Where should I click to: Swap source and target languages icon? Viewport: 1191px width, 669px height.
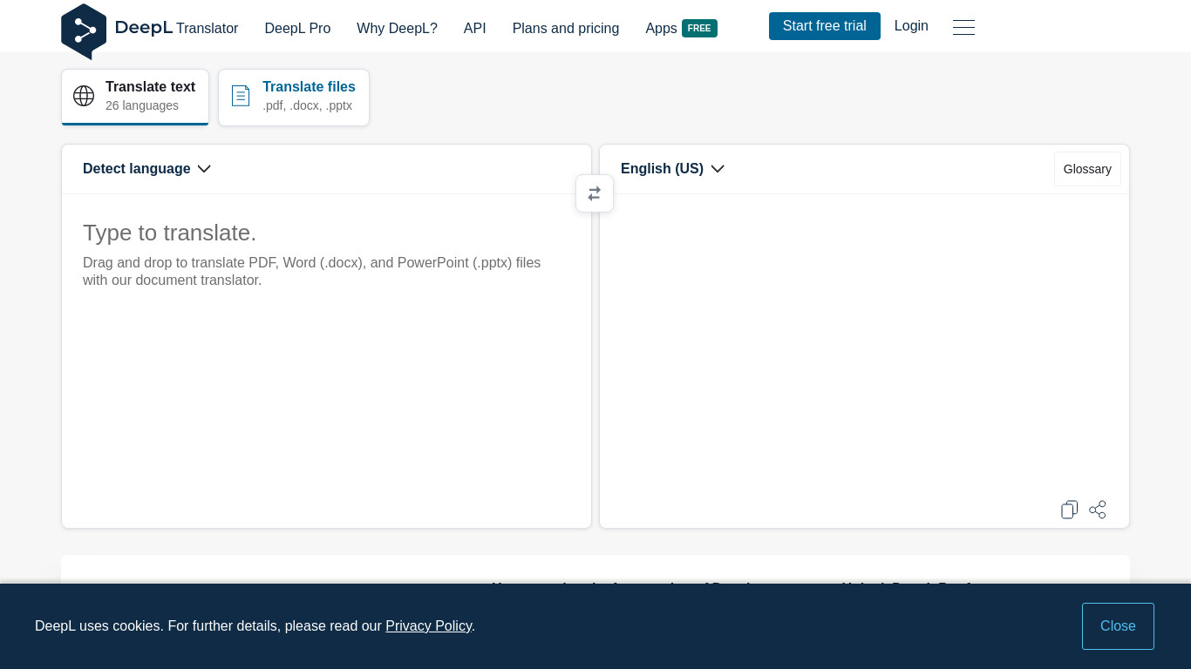pos(595,193)
